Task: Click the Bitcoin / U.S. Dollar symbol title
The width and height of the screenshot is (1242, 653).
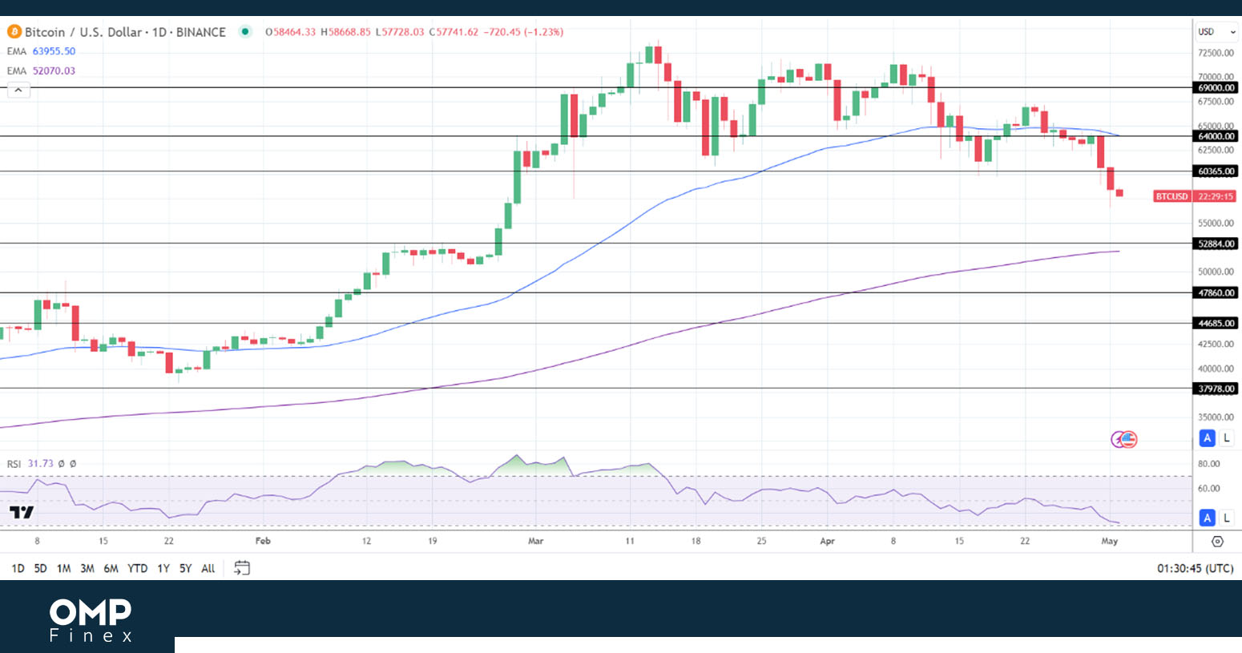Action: tap(125, 32)
